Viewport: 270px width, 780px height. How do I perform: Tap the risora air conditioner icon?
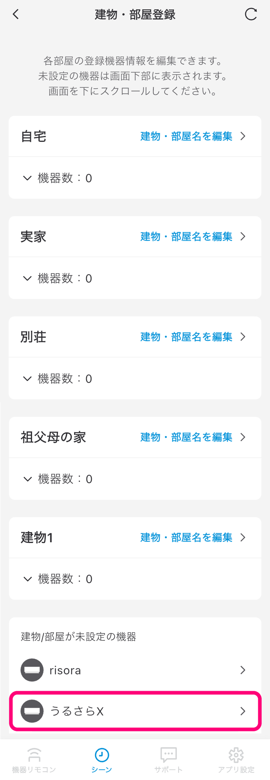32,670
